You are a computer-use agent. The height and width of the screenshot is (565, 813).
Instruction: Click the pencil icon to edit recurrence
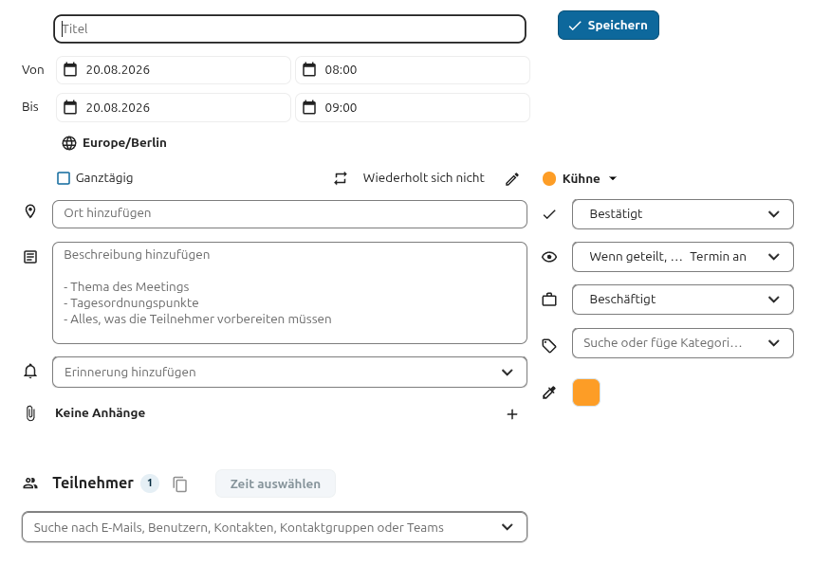pos(511,179)
